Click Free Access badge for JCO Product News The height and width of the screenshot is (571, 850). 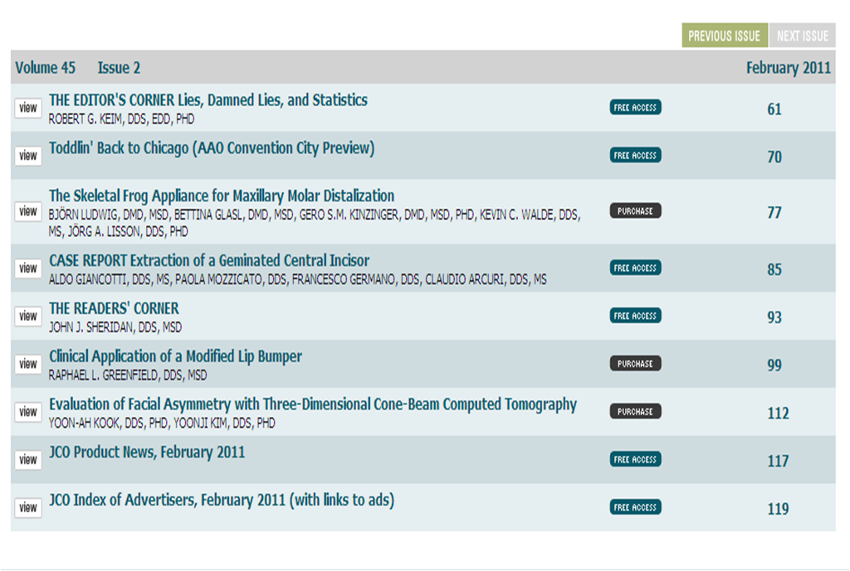pos(635,459)
